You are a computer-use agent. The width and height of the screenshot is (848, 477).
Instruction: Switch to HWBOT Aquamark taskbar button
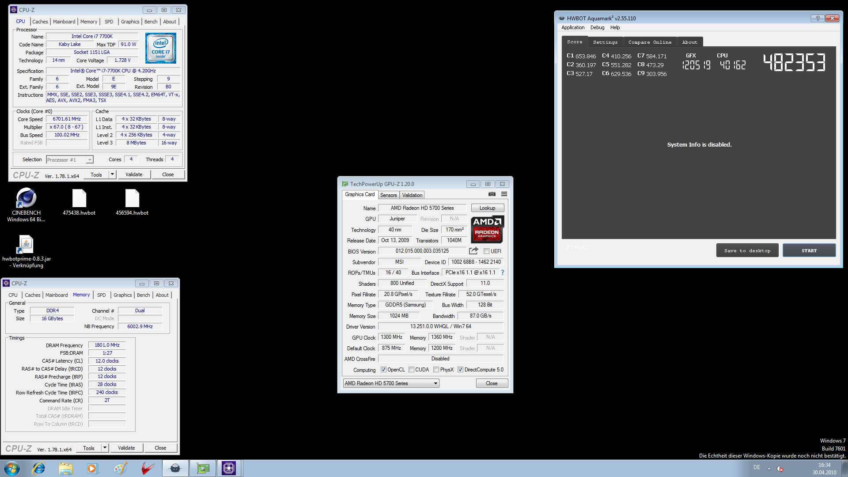click(175, 468)
